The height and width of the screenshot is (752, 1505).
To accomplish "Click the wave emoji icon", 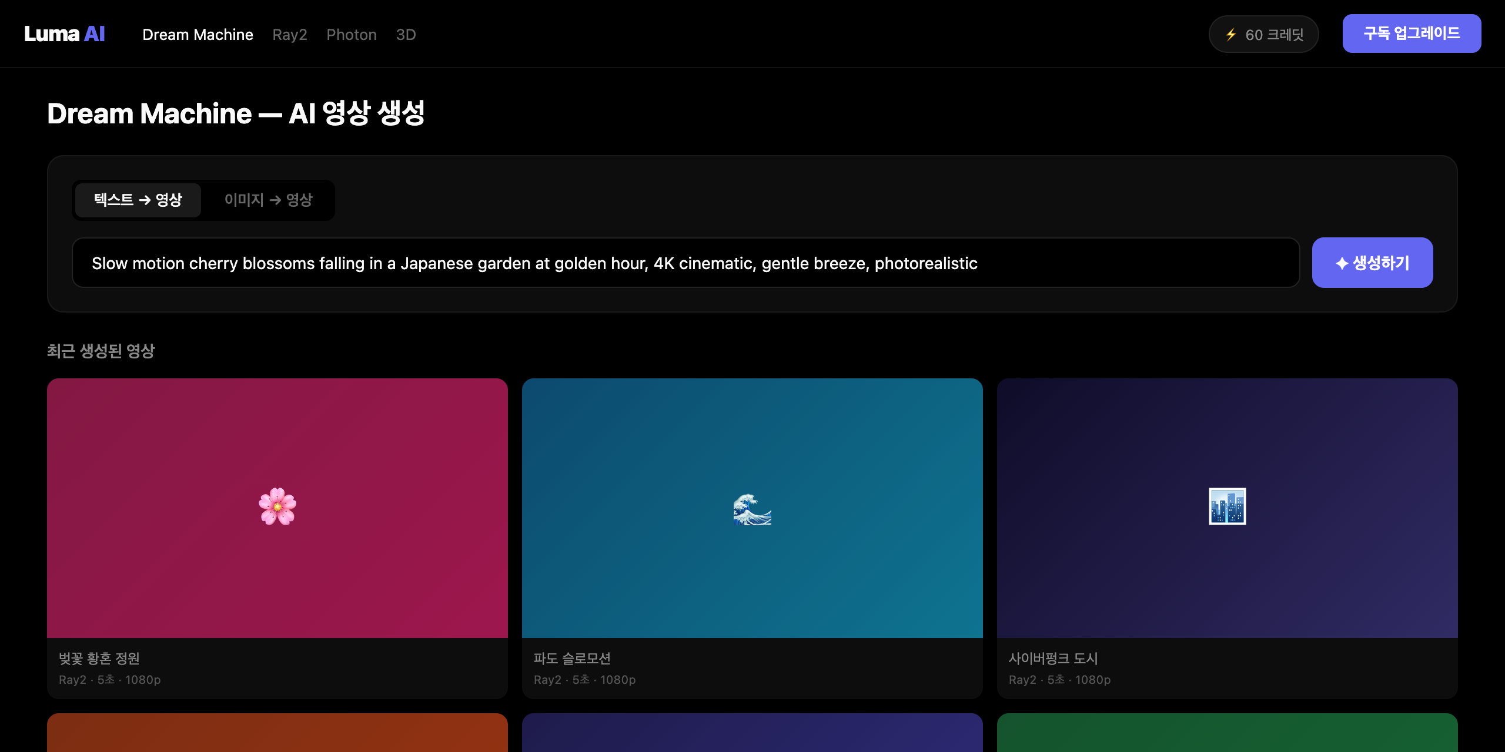I will pyautogui.click(x=752, y=509).
